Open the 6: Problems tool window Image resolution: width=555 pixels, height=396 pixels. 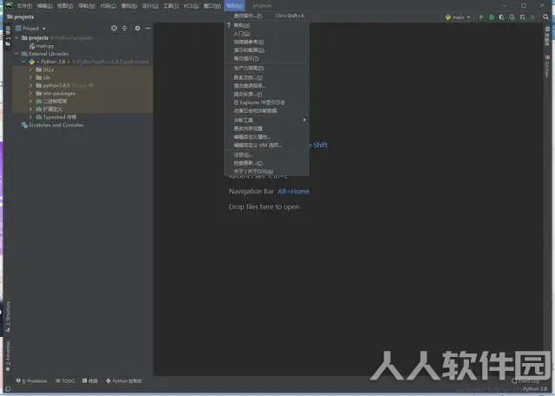point(31,380)
